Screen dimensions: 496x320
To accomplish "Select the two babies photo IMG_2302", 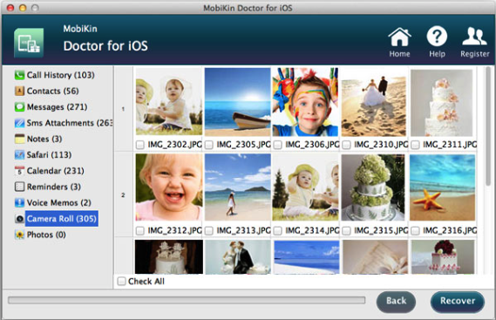I will (169, 102).
